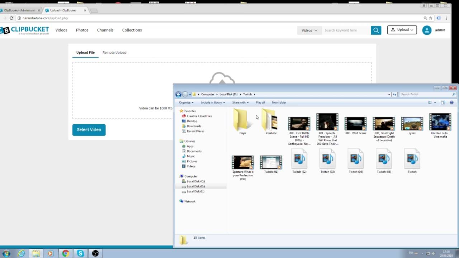Change the Explorer view icon mode
459x258 pixels.
430,102
